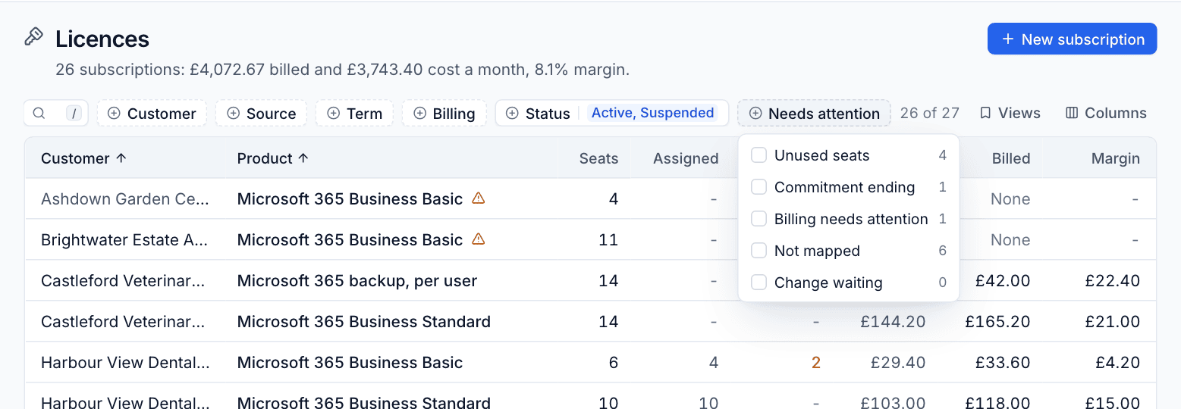Click the plus icon on Source filter
The height and width of the screenshot is (409, 1181).
point(233,113)
